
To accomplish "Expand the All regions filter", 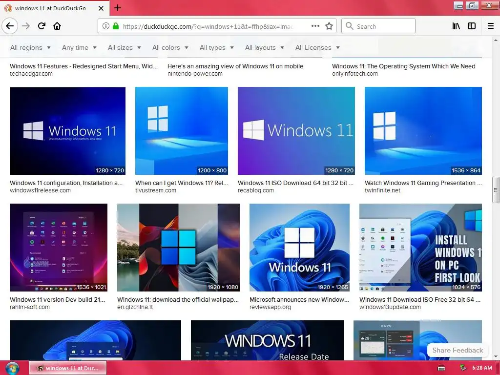I will pos(30,47).
